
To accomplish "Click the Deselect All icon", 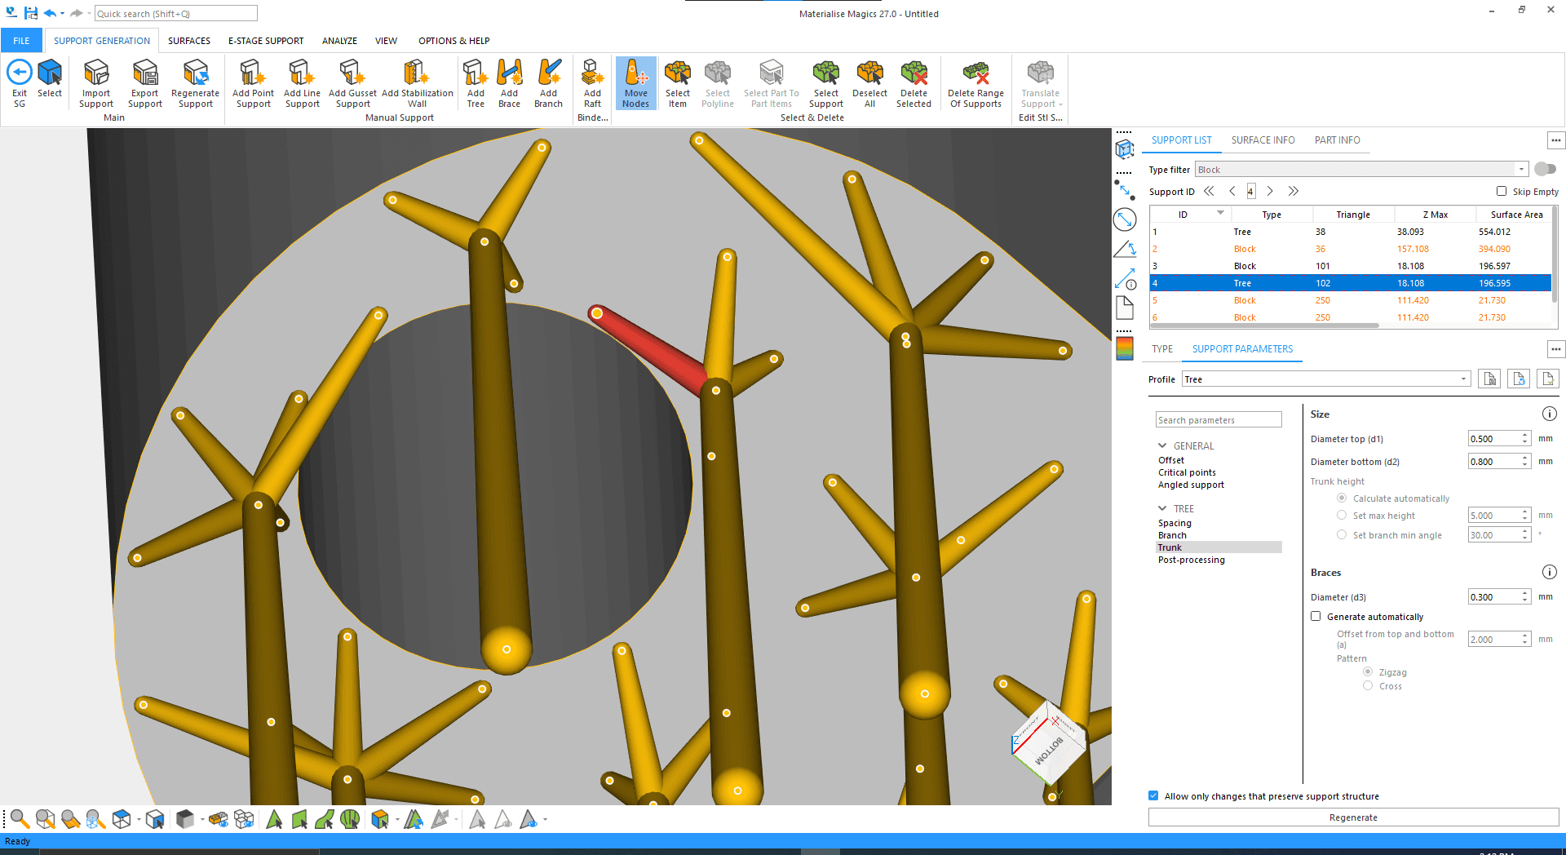I will (x=870, y=83).
